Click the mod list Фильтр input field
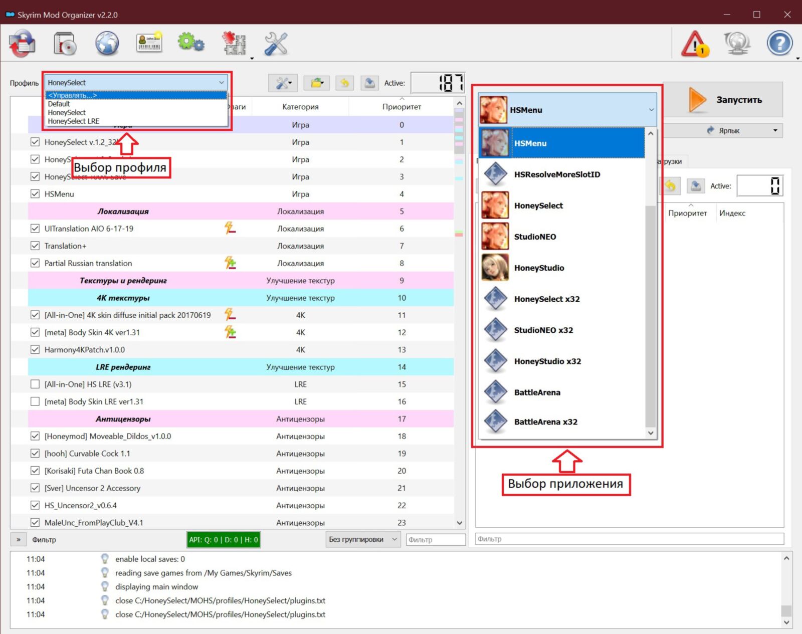The width and height of the screenshot is (802, 634). 436,539
